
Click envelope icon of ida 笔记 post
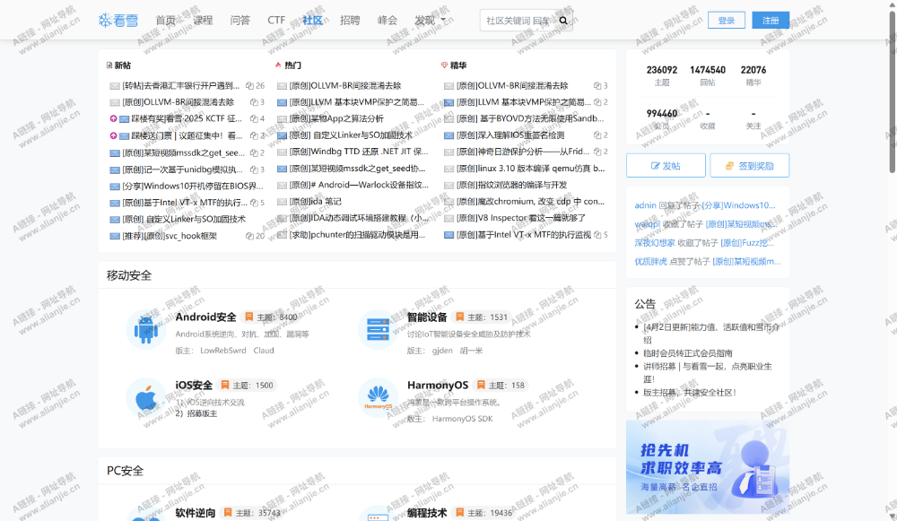tap(282, 201)
